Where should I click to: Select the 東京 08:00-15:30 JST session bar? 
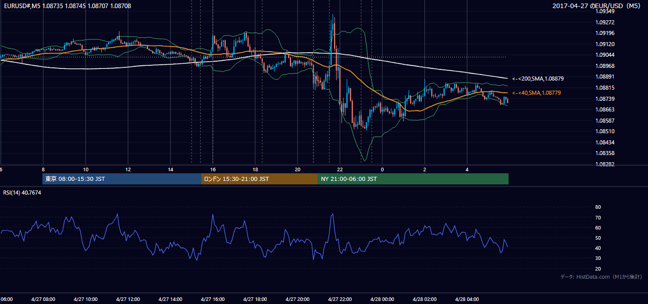122,179
